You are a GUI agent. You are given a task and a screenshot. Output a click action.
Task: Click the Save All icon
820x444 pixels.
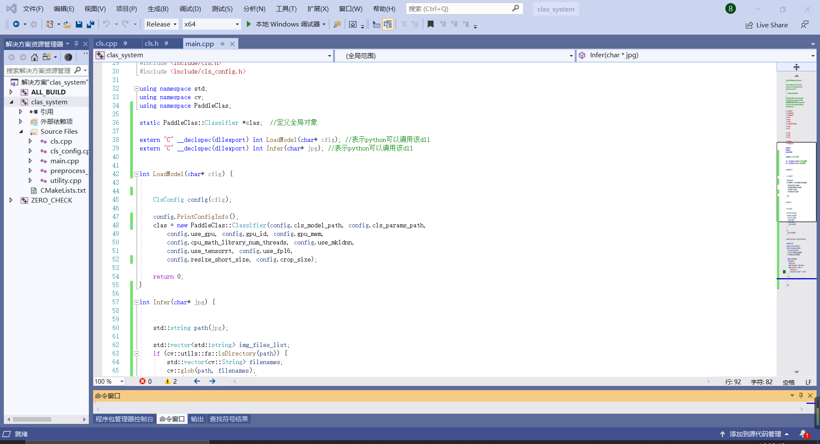(90, 24)
